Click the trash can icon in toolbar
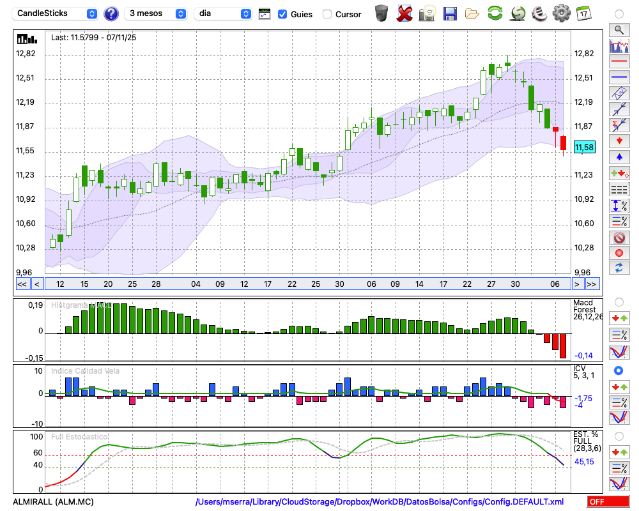The width and height of the screenshot is (639, 511). (x=381, y=13)
